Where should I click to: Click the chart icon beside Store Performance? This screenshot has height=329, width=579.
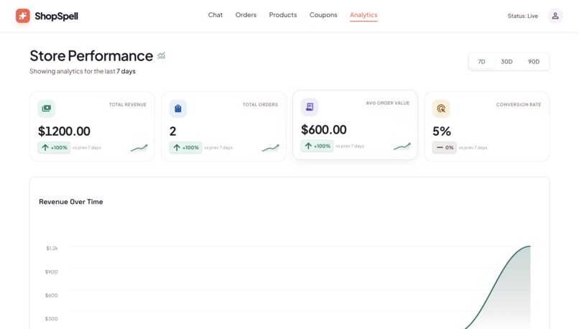click(x=161, y=56)
